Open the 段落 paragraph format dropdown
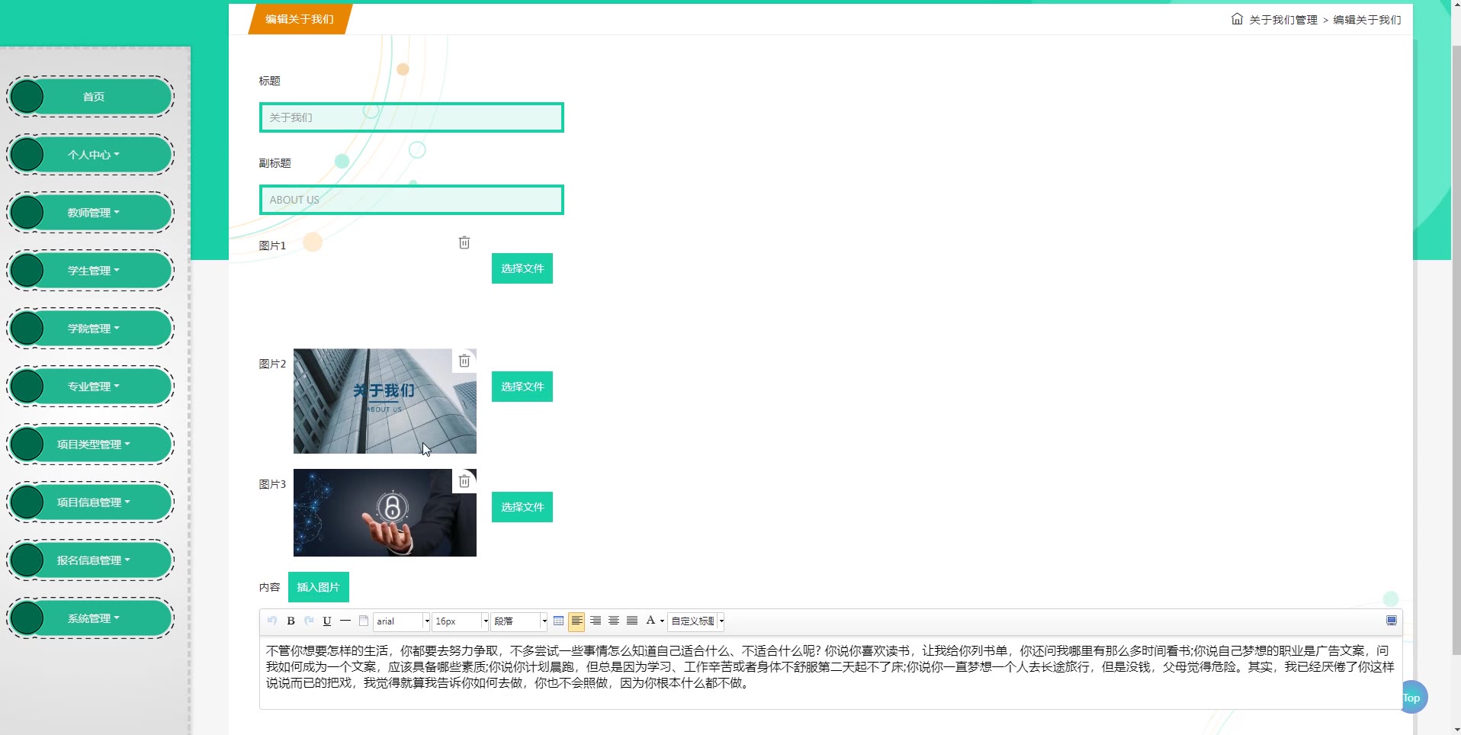The height and width of the screenshot is (735, 1461). point(519,621)
